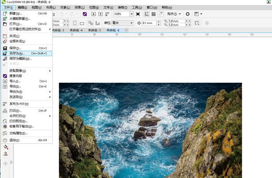This screenshot has height=178, width=272.
Task: Open the 文本 (Text) menu
Action: point(108,8)
